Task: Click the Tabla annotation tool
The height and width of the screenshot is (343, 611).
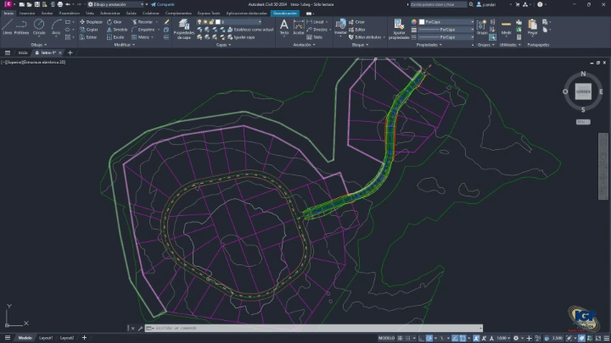Action: click(x=315, y=37)
